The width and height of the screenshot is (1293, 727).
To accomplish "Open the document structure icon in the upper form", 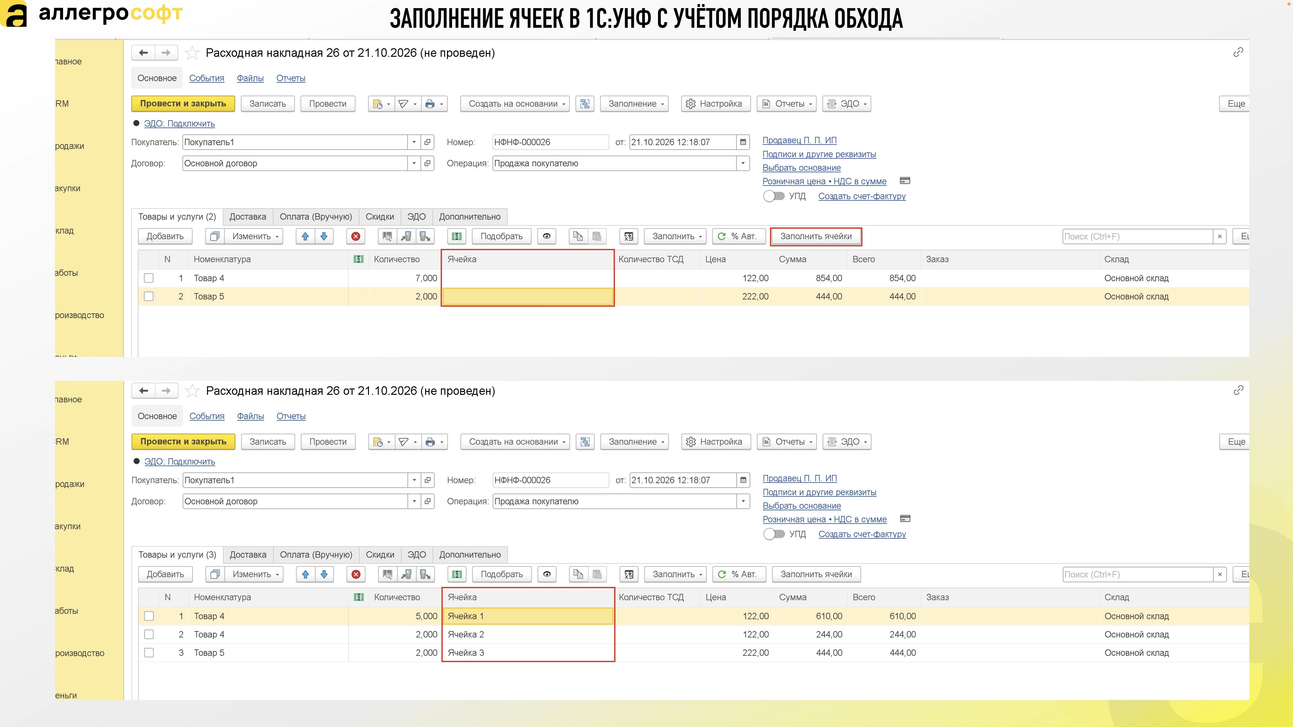I will click(585, 104).
